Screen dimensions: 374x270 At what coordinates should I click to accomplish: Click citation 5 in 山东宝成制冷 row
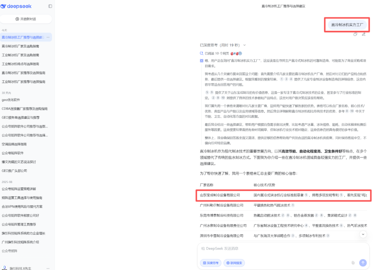pyautogui.click(x=306, y=195)
